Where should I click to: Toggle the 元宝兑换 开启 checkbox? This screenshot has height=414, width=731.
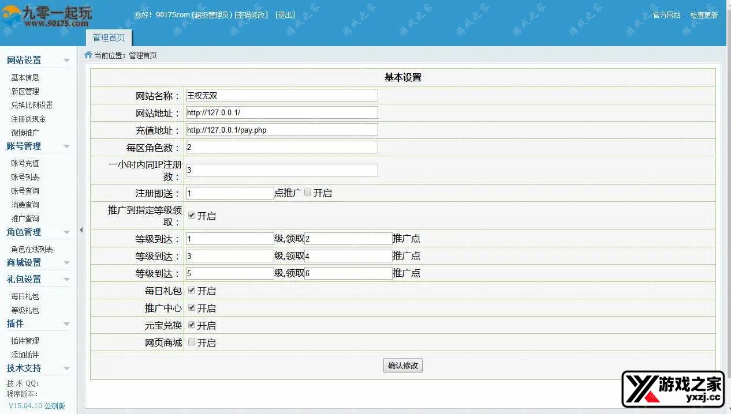point(192,325)
